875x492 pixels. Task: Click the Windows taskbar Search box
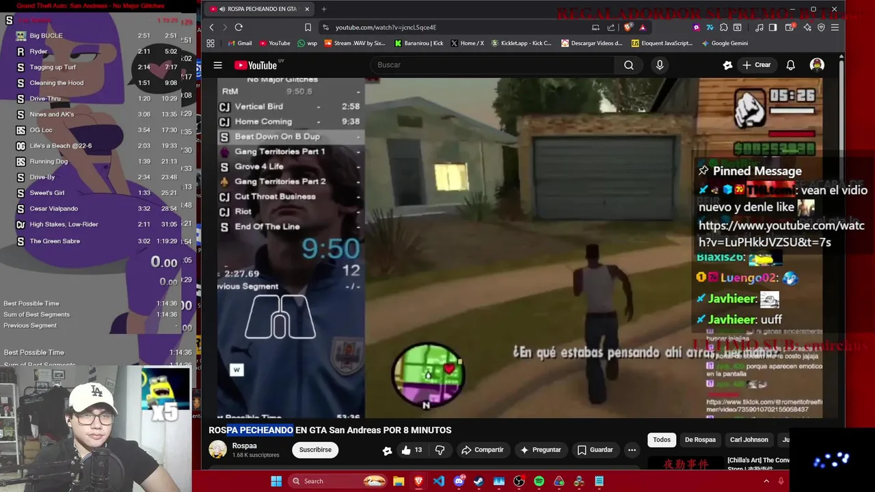tap(338, 481)
